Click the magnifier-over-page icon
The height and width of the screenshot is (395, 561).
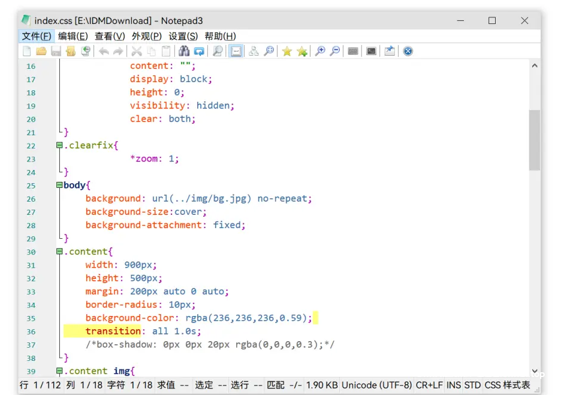(218, 51)
